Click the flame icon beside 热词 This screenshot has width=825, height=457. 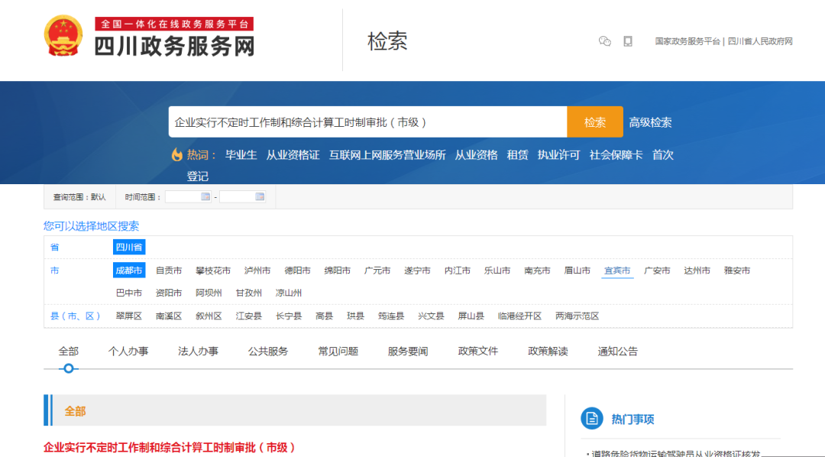tap(177, 154)
